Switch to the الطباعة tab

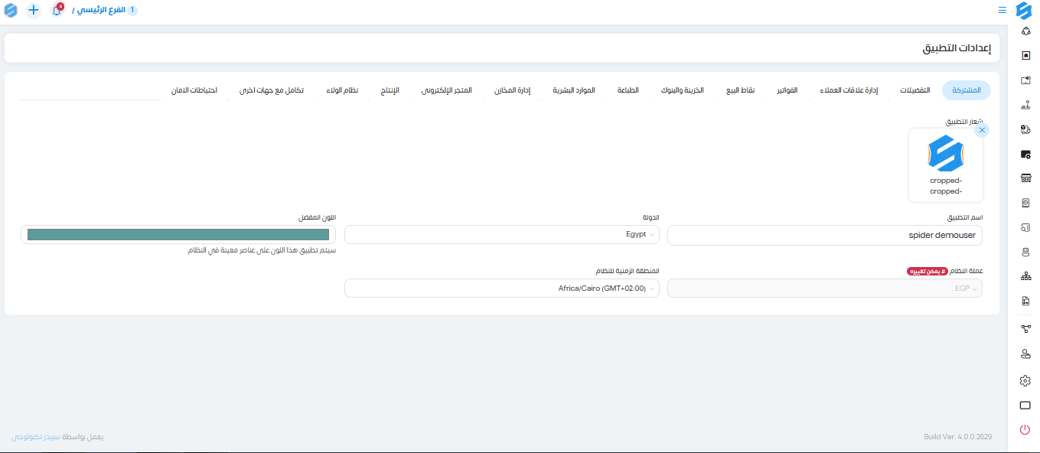(628, 90)
